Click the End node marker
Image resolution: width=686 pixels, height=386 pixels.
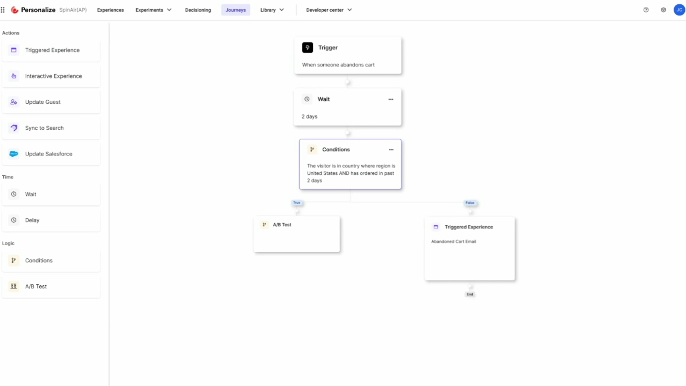coord(470,294)
